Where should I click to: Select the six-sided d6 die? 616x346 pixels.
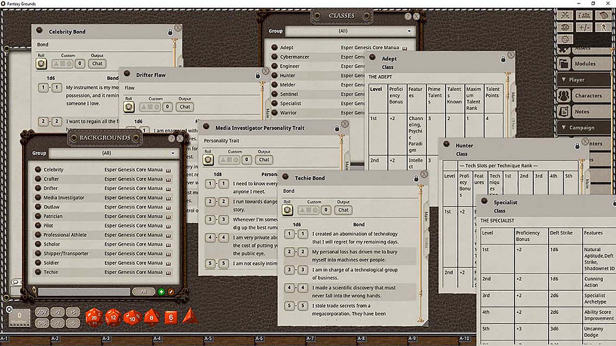pyautogui.click(x=171, y=317)
